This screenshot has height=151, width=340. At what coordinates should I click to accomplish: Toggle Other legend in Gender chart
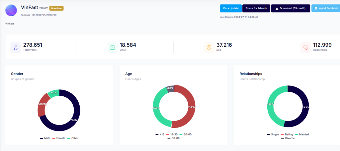point(73,138)
